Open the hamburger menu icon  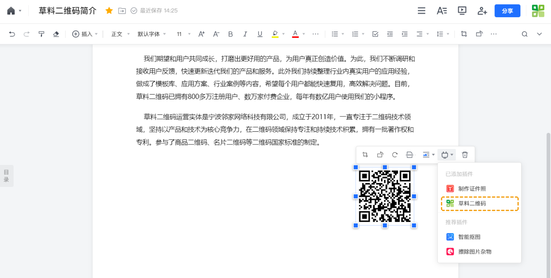(422, 11)
